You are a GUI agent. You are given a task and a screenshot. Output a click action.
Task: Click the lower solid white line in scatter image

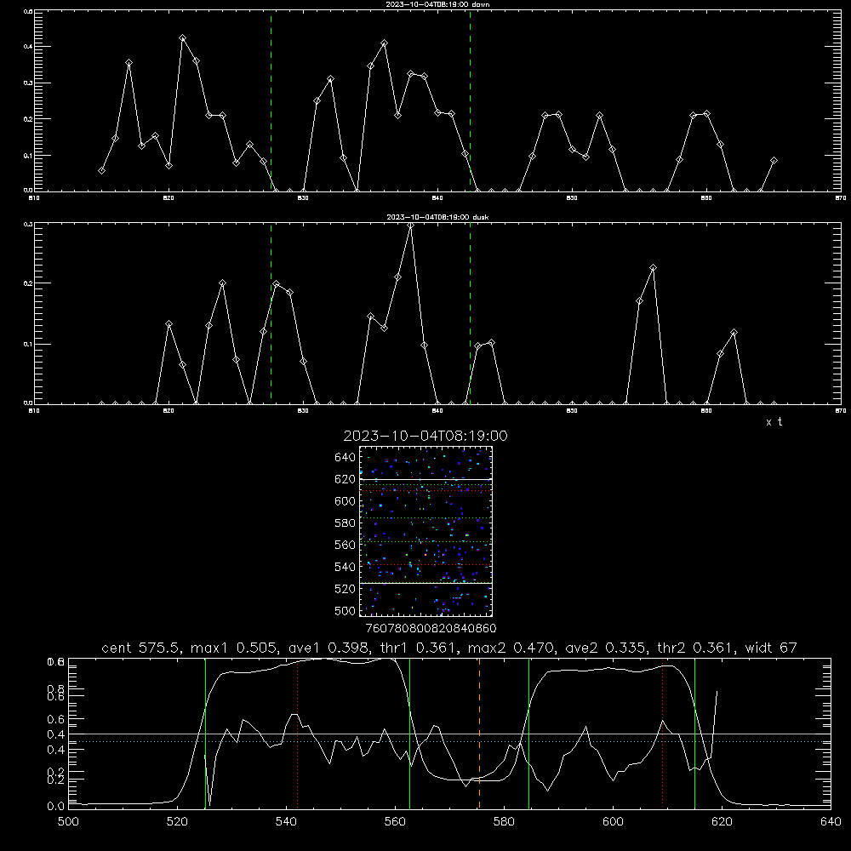click(x=426, y=583)
